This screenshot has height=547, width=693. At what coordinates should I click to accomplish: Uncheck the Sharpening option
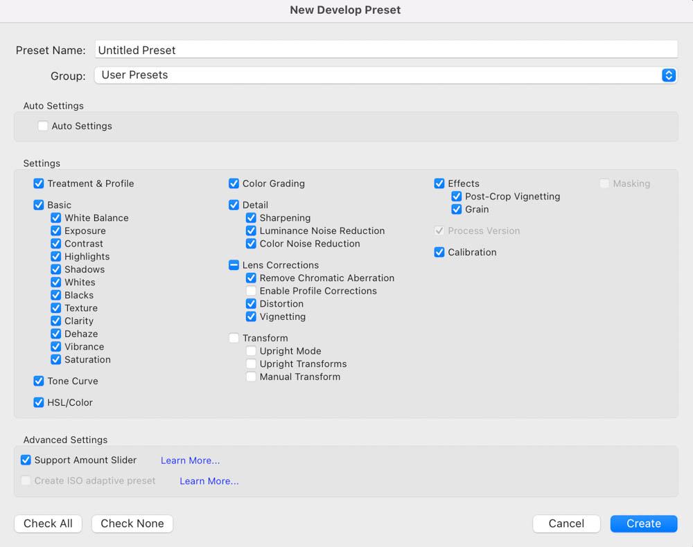[252, 218]
